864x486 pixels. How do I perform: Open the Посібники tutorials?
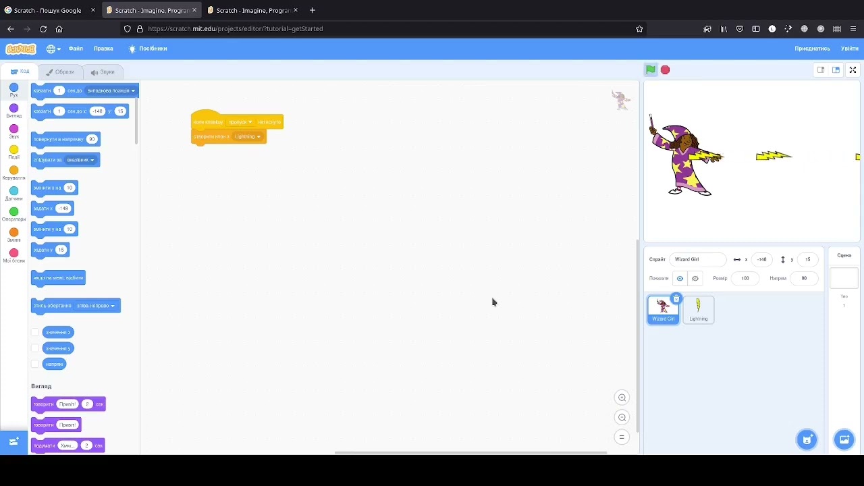(148, 49)
